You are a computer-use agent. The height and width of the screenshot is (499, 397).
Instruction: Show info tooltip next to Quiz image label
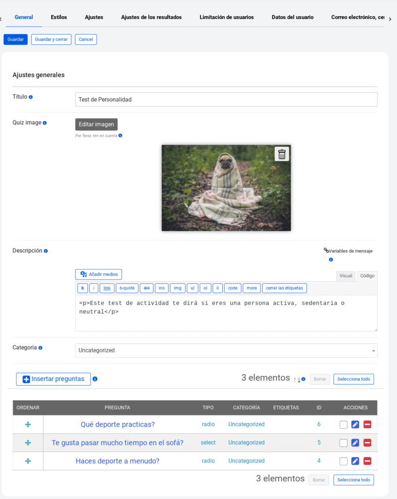point(45,123)
